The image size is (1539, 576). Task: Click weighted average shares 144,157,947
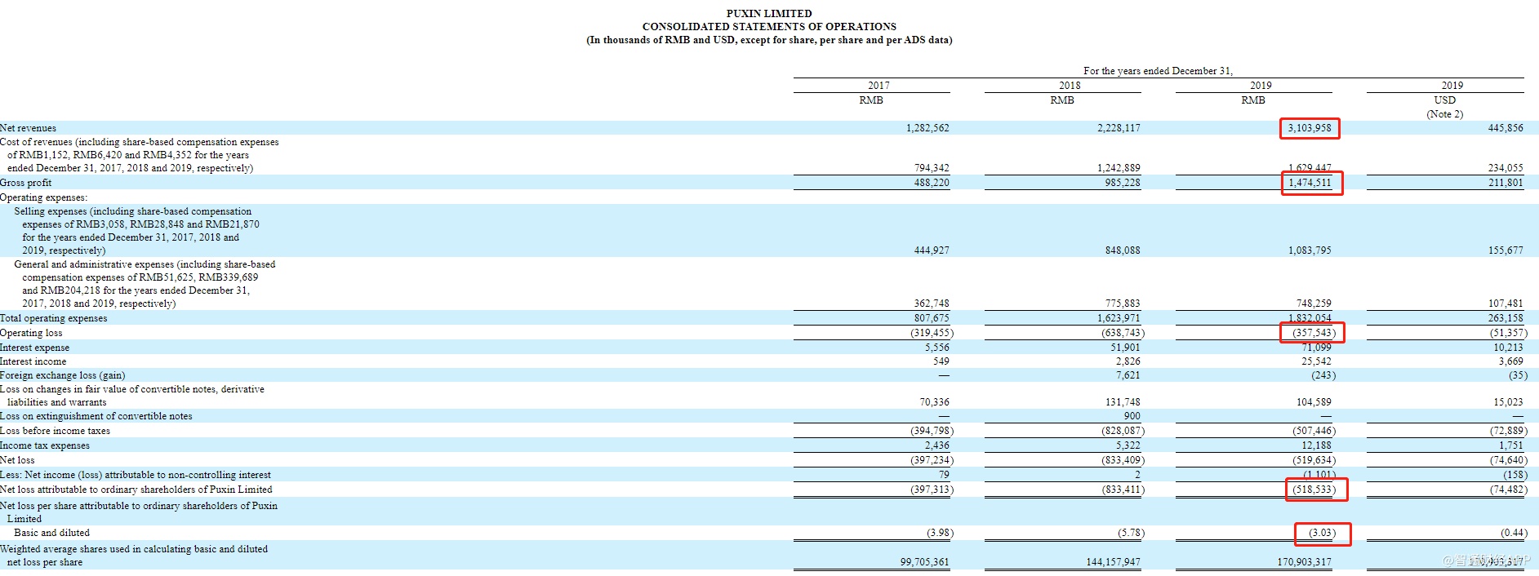[x=1115, y=562]
